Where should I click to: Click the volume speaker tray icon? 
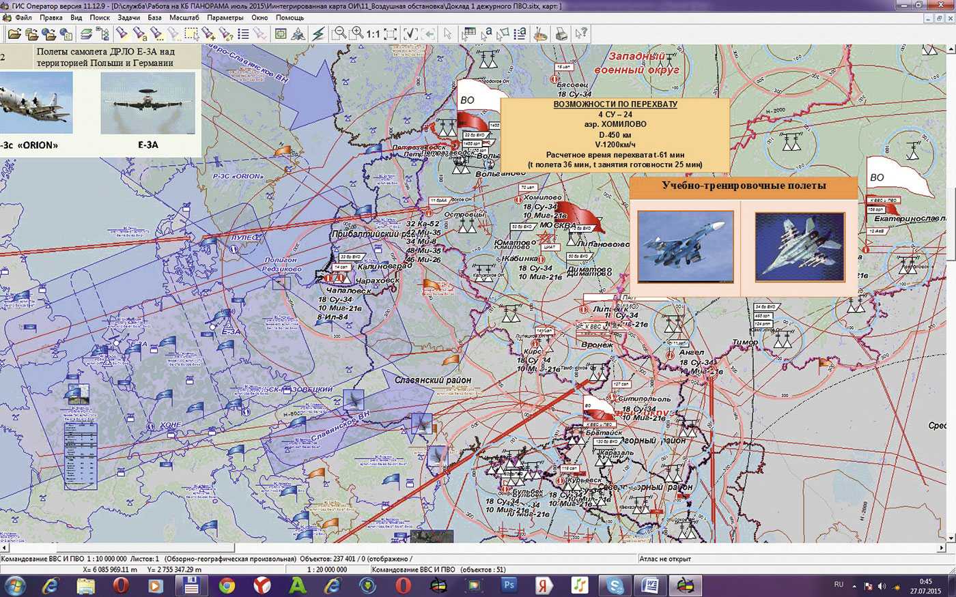[882, 586]
